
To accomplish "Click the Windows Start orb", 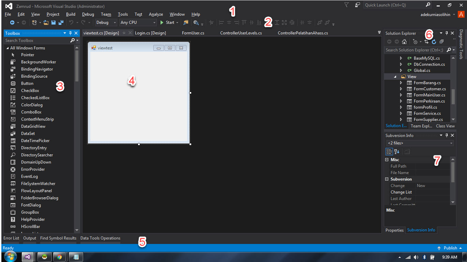I will [10, 256].
